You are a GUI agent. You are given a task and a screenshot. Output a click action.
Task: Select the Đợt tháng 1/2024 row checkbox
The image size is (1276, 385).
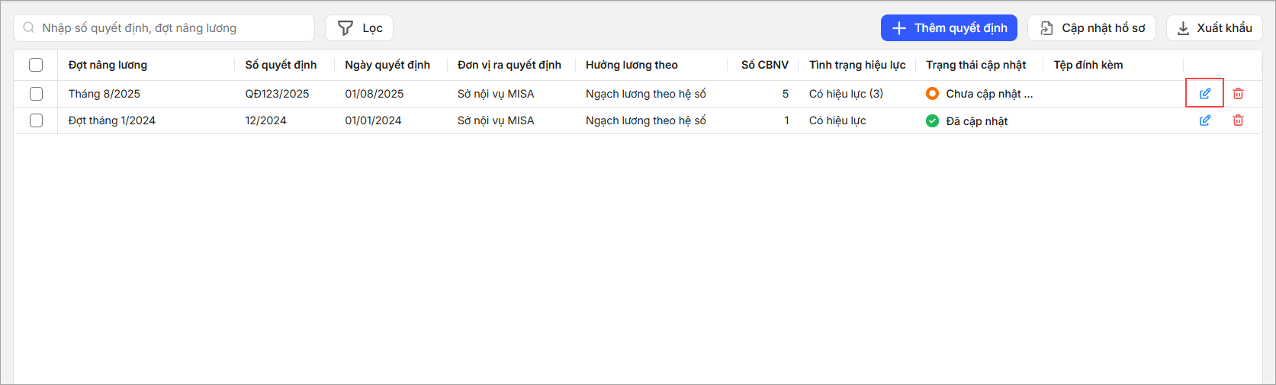[x=36, y=120]
